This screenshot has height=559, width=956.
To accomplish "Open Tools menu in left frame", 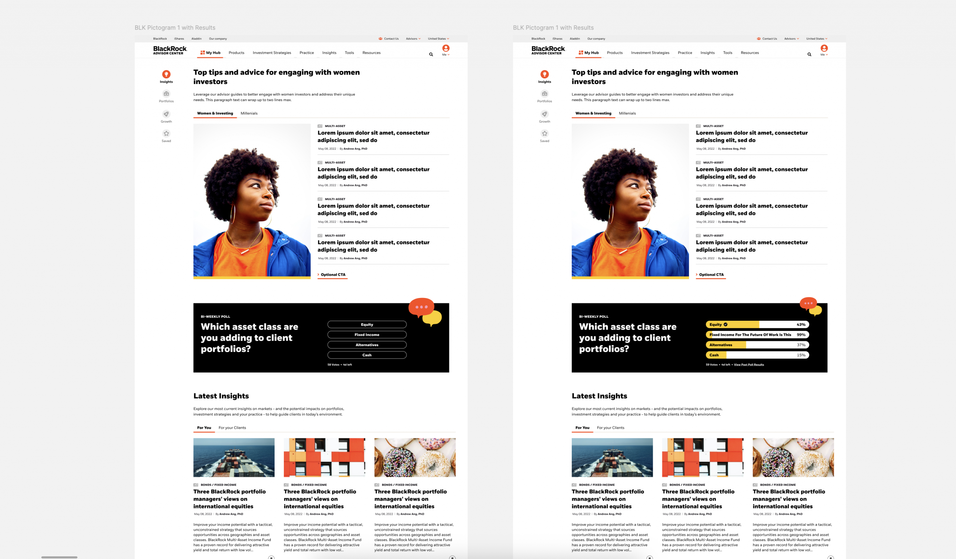I will [x=350, y=53].
